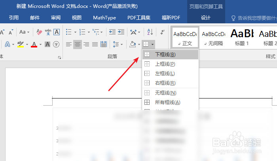The width and height of the screenshot is (277, 161).
Task: Open the 邮件 ribbon tab
Action: (x=35, y=18)
